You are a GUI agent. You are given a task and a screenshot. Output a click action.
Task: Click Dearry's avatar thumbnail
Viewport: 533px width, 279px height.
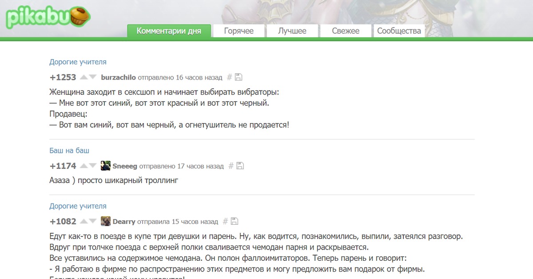[106, 221]
